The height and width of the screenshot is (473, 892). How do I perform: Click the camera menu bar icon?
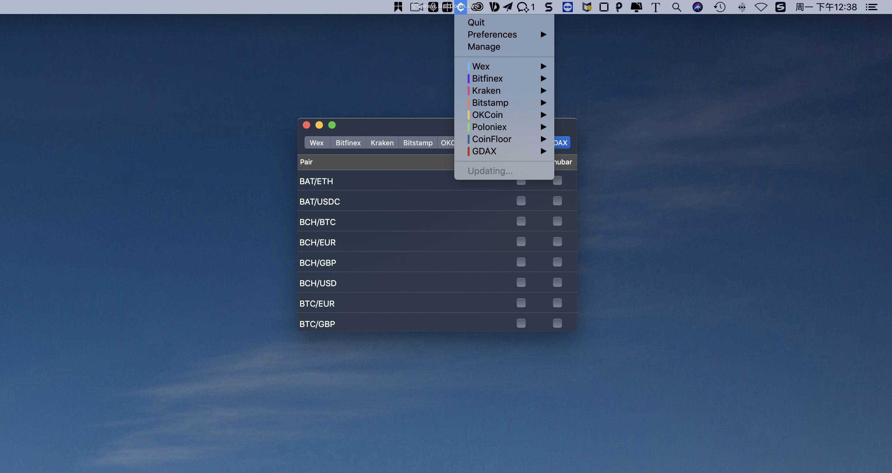tap(417, 7)
